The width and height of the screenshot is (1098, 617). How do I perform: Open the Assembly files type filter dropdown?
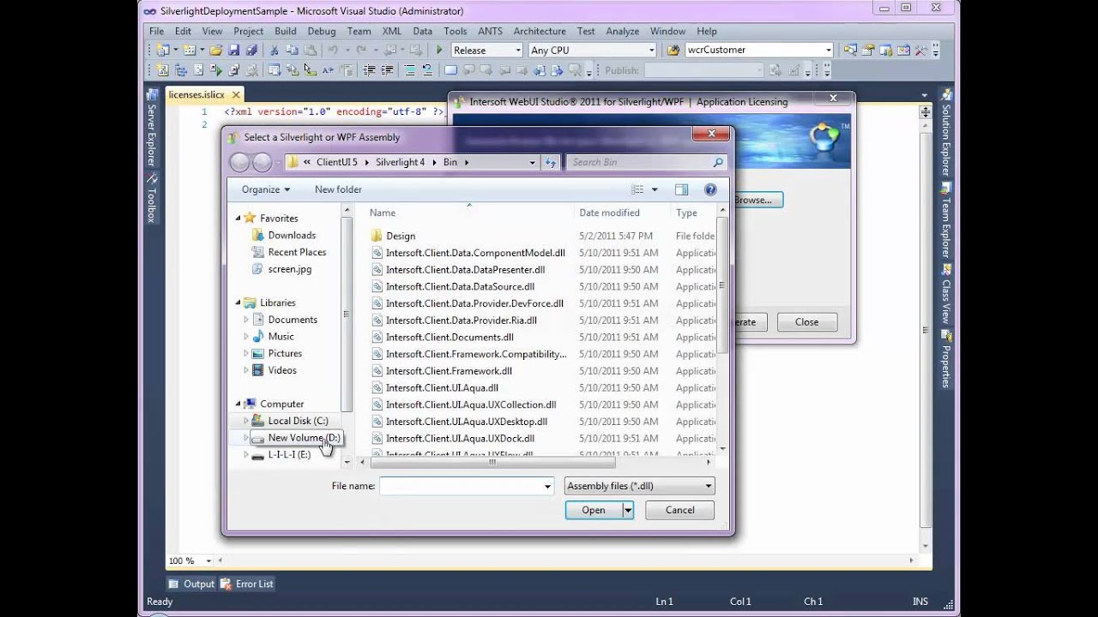(x=639, y=486)
